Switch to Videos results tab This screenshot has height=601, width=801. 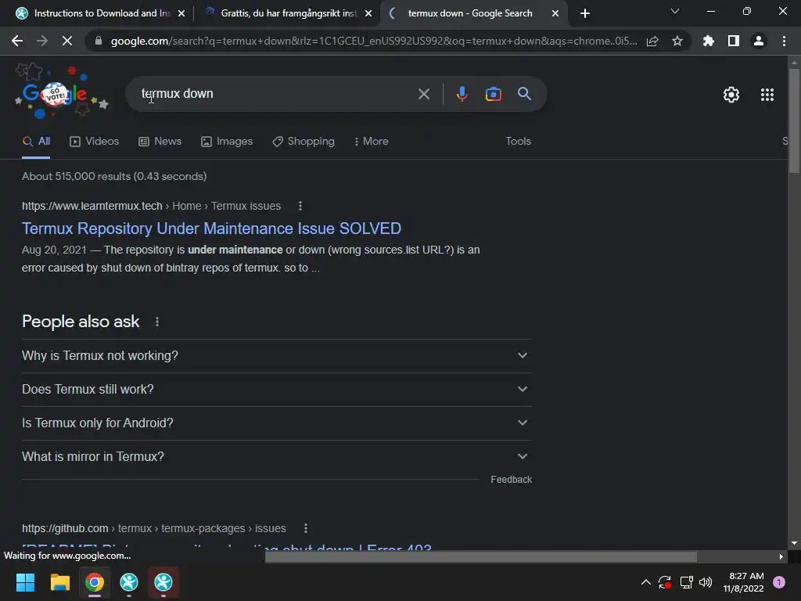pos(95,142)
